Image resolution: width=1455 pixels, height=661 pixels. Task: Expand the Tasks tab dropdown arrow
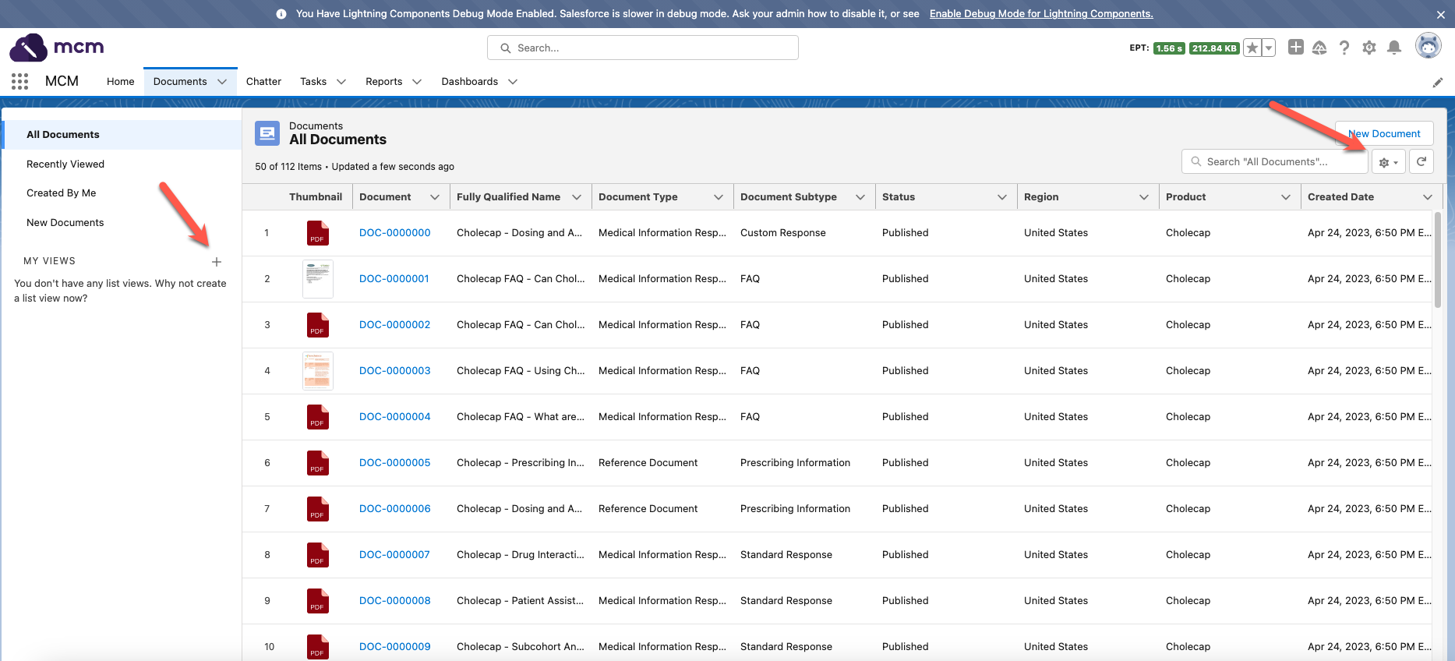tap(341, 82)
